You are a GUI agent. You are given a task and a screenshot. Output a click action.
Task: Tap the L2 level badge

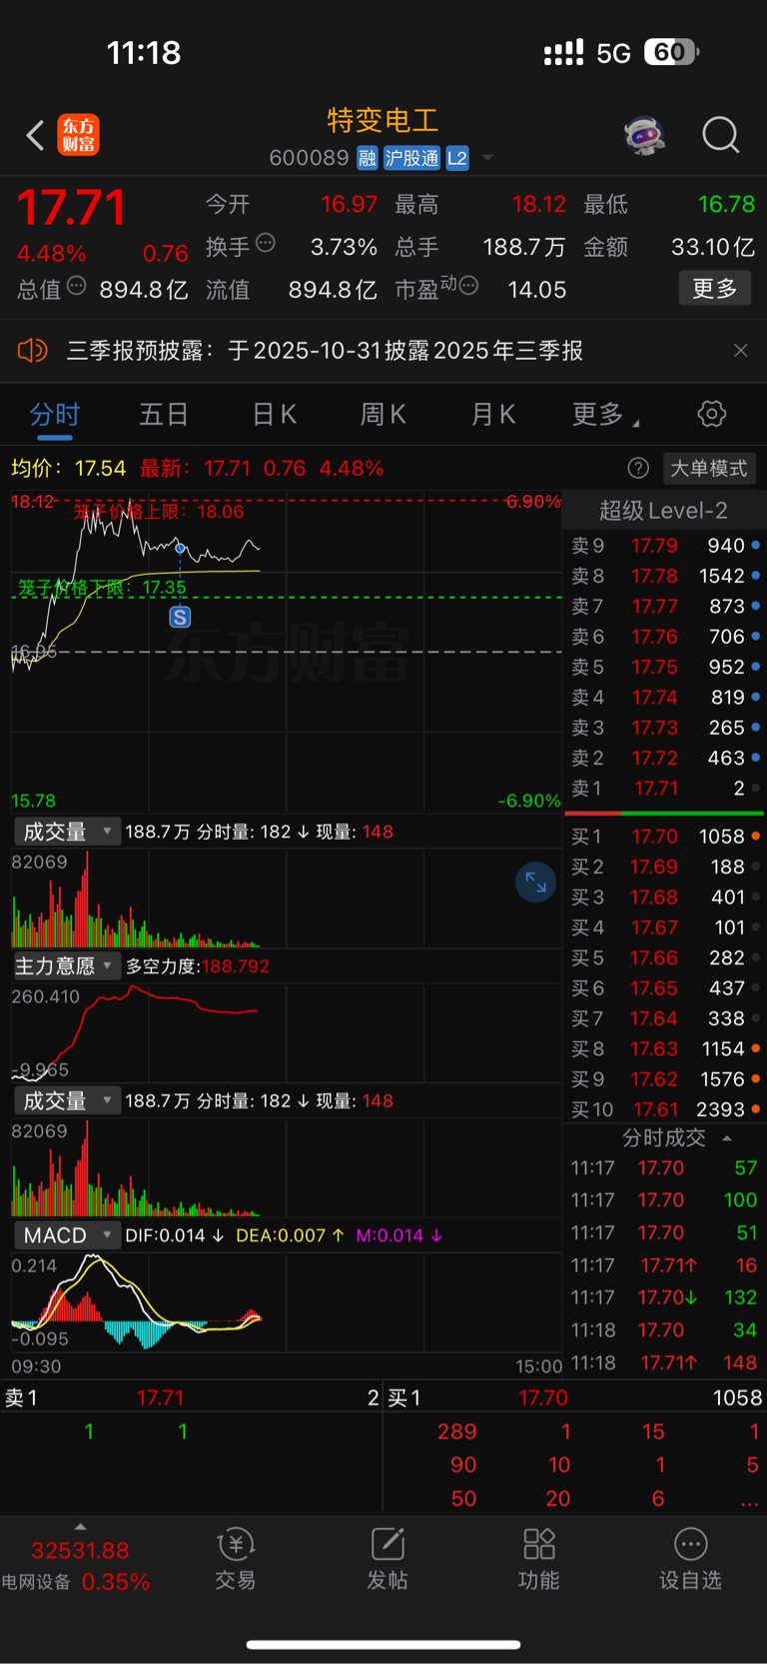(x=457, y=158)
